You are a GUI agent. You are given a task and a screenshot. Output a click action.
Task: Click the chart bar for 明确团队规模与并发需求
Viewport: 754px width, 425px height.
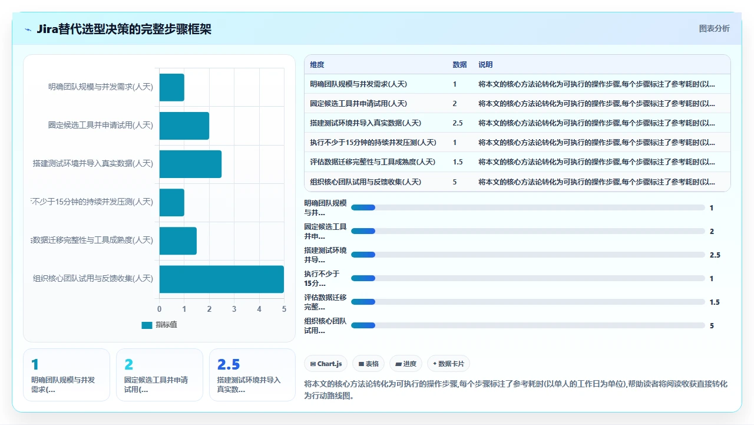(x=172, y=87)
